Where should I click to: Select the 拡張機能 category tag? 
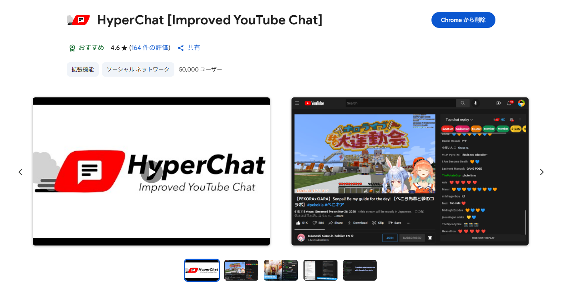pyautogui.click(x=82, y=69)
